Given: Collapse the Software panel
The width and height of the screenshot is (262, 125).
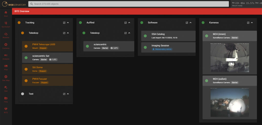Looking at the screenshot, I should (x=191, y=23).
